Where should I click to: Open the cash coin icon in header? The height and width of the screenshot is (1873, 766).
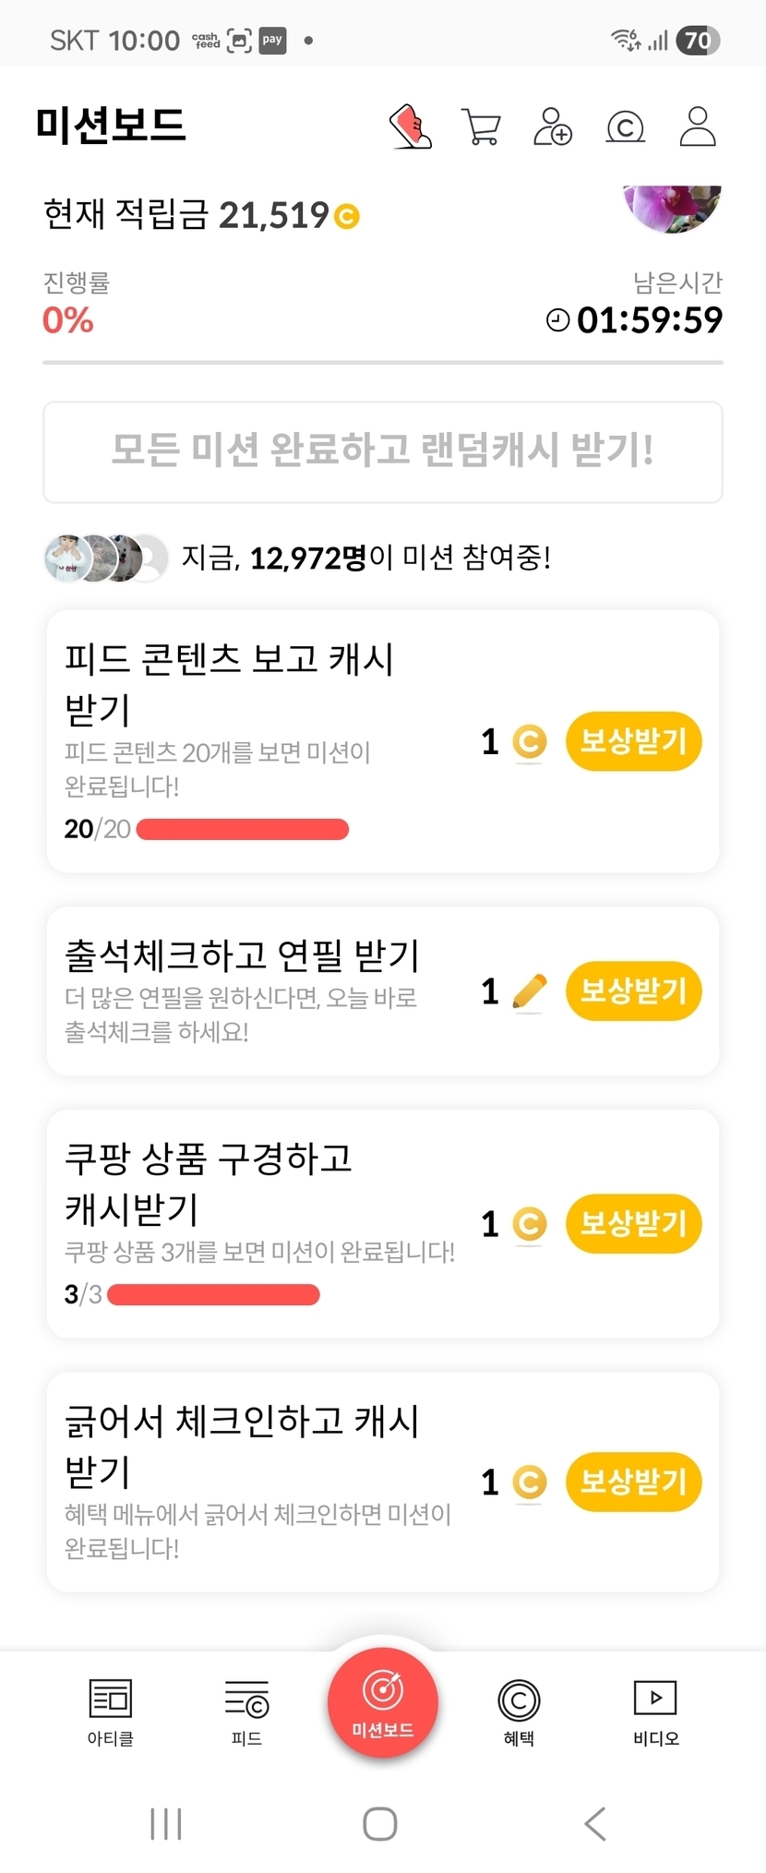[625, 127]
